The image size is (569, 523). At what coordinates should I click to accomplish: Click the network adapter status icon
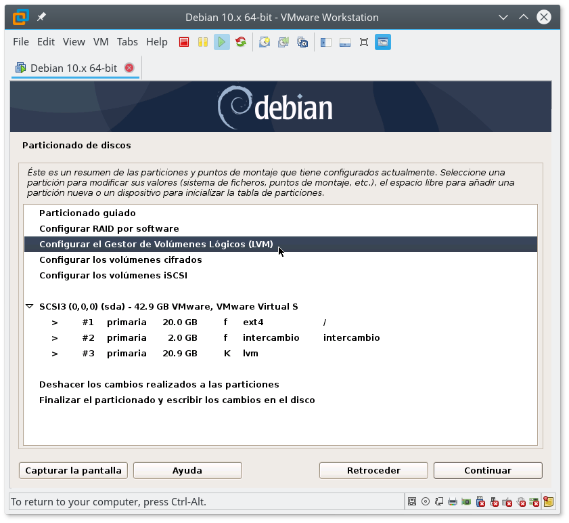tap(439, 502)
